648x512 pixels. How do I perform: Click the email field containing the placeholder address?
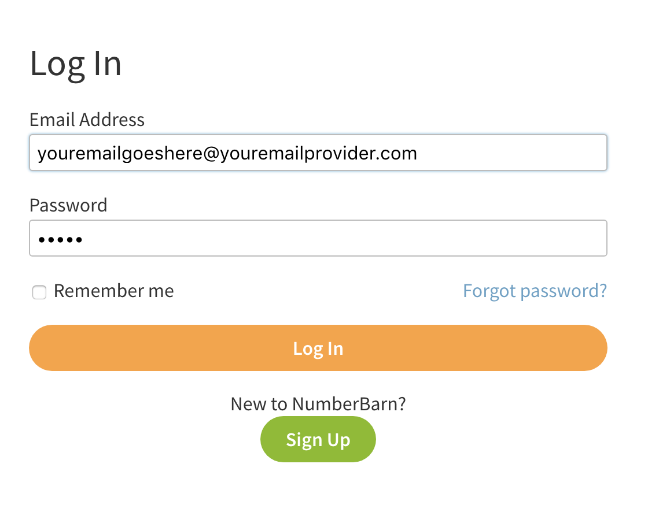click(x=318, y=153)
